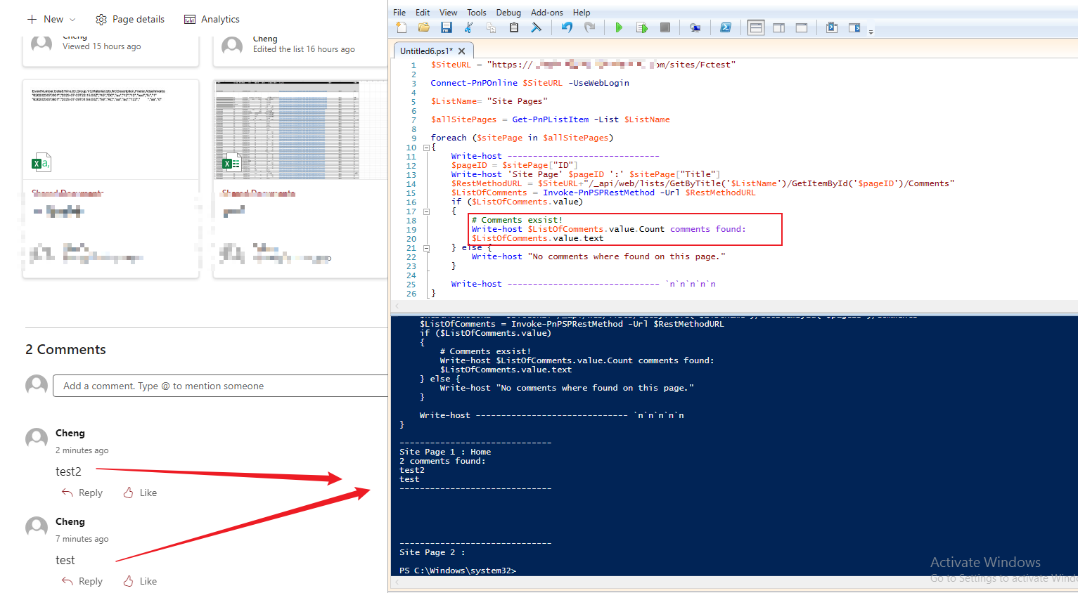Viewport: 1078px width, 593px height.
Task: Open the File menu
Action: point(399,13)
